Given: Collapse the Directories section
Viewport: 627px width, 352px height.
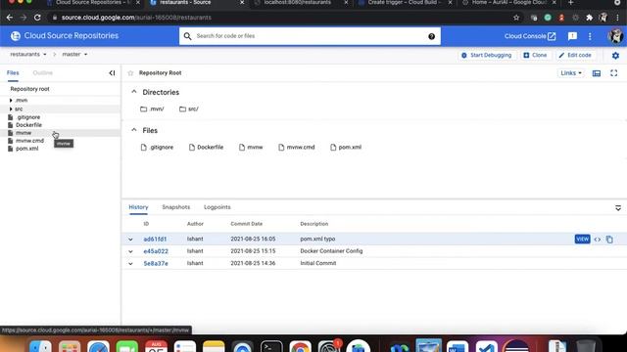Looking at the screenshot, I should coord(134,92).
